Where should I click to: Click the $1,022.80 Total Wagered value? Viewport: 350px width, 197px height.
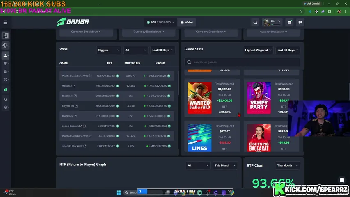tap(224, 89)
